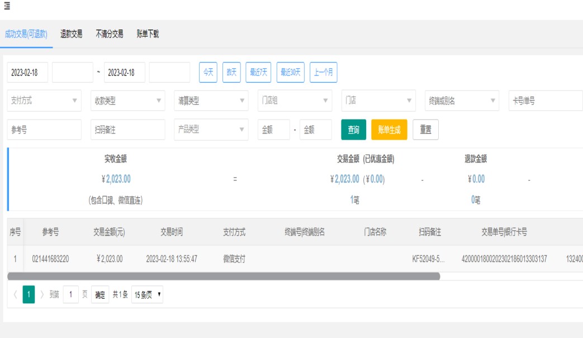The image size is (583, 338).
Task: Open the 门店组 dropdown
Action: pos(295,101)
